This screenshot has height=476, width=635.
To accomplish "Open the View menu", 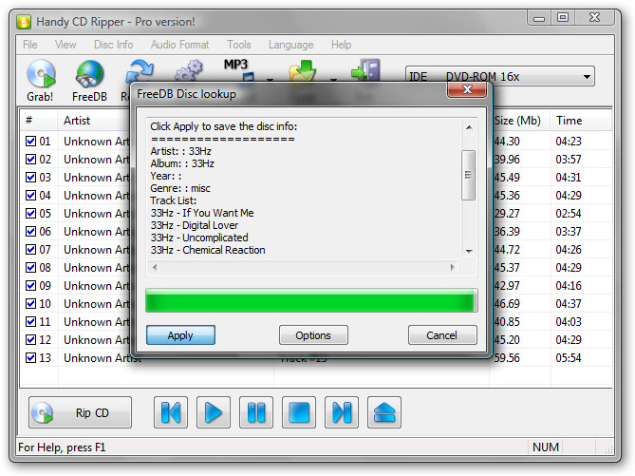I will click(65, 45).
